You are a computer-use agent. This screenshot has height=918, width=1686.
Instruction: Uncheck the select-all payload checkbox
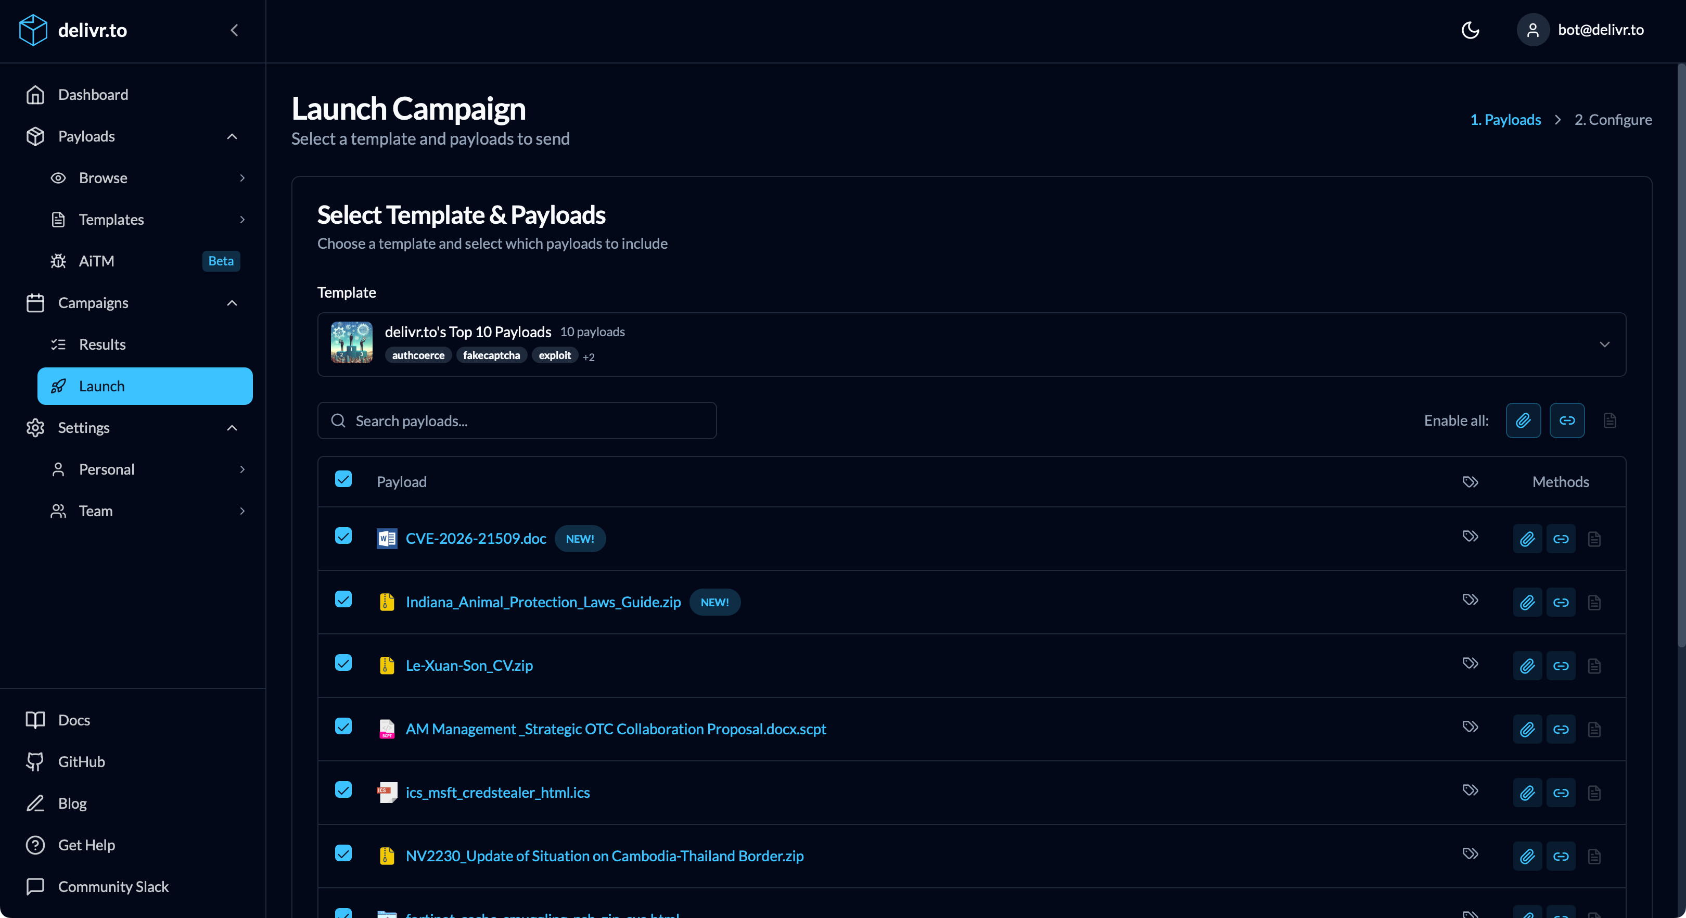pos(343,479)
